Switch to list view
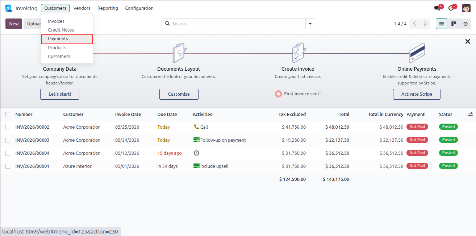 [442, 24]
